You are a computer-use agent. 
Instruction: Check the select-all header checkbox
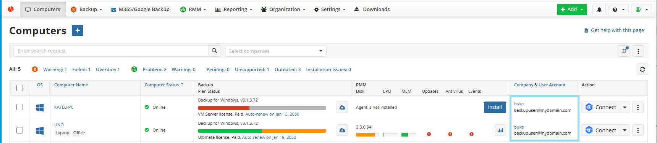[20, 88]
